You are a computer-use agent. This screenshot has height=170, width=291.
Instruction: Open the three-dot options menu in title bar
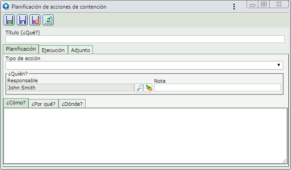(x=234, y=7)
